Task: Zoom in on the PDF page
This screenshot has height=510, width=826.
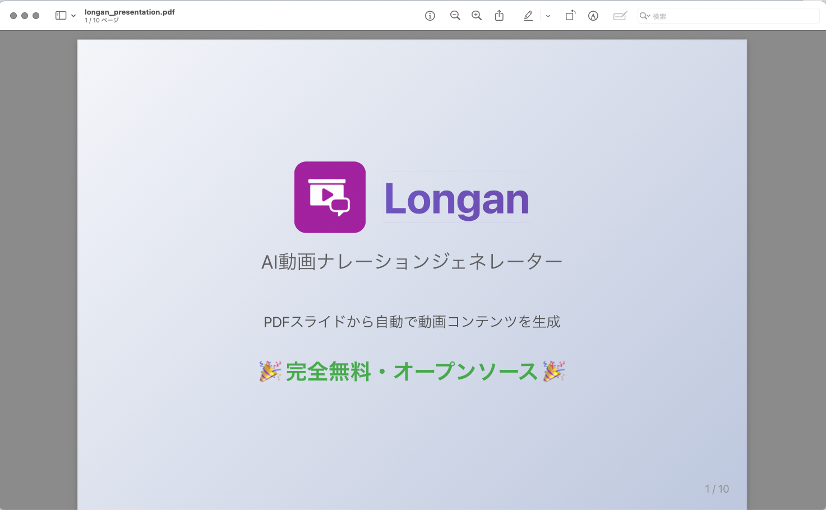Action: point(477,16)
